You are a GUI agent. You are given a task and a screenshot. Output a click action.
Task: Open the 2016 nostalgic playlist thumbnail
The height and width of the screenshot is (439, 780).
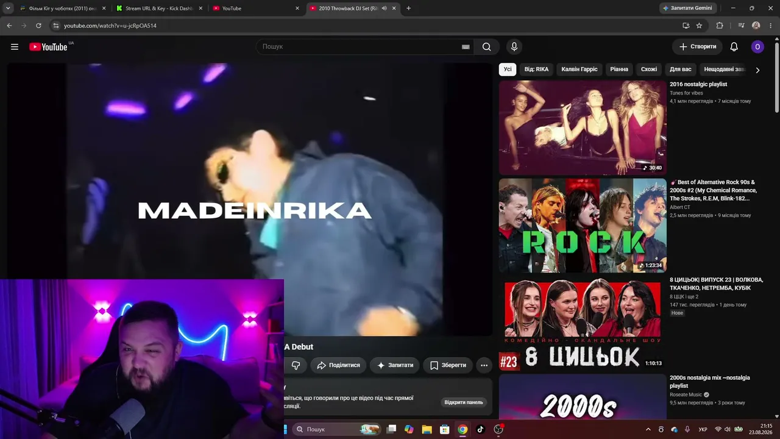(x=583, y=128)
